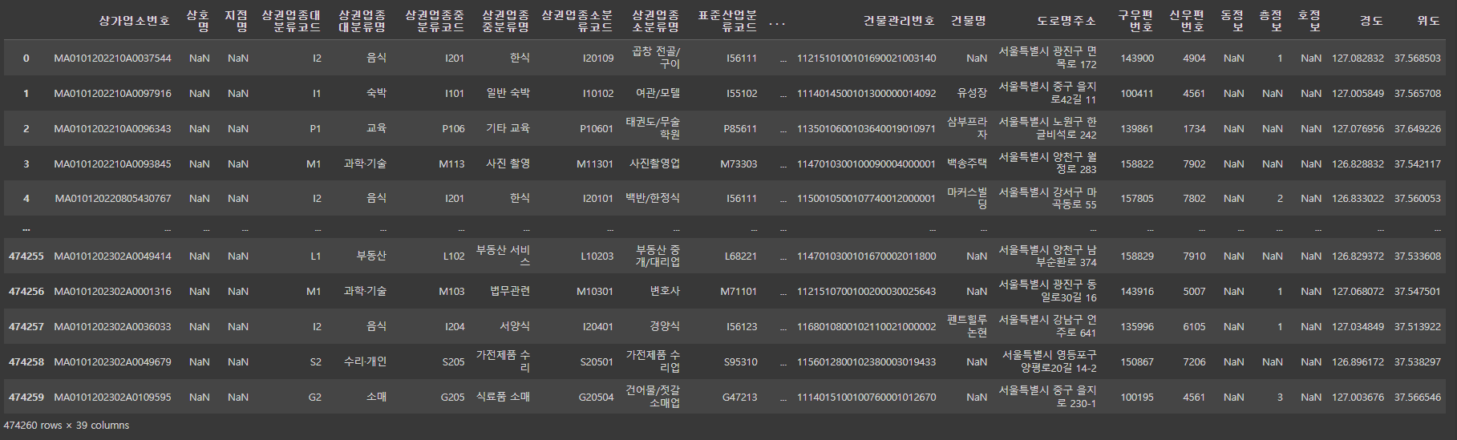Click the 도로명주소 column header
This screenshot has width=1457, height=440.
coord(1066,21)
